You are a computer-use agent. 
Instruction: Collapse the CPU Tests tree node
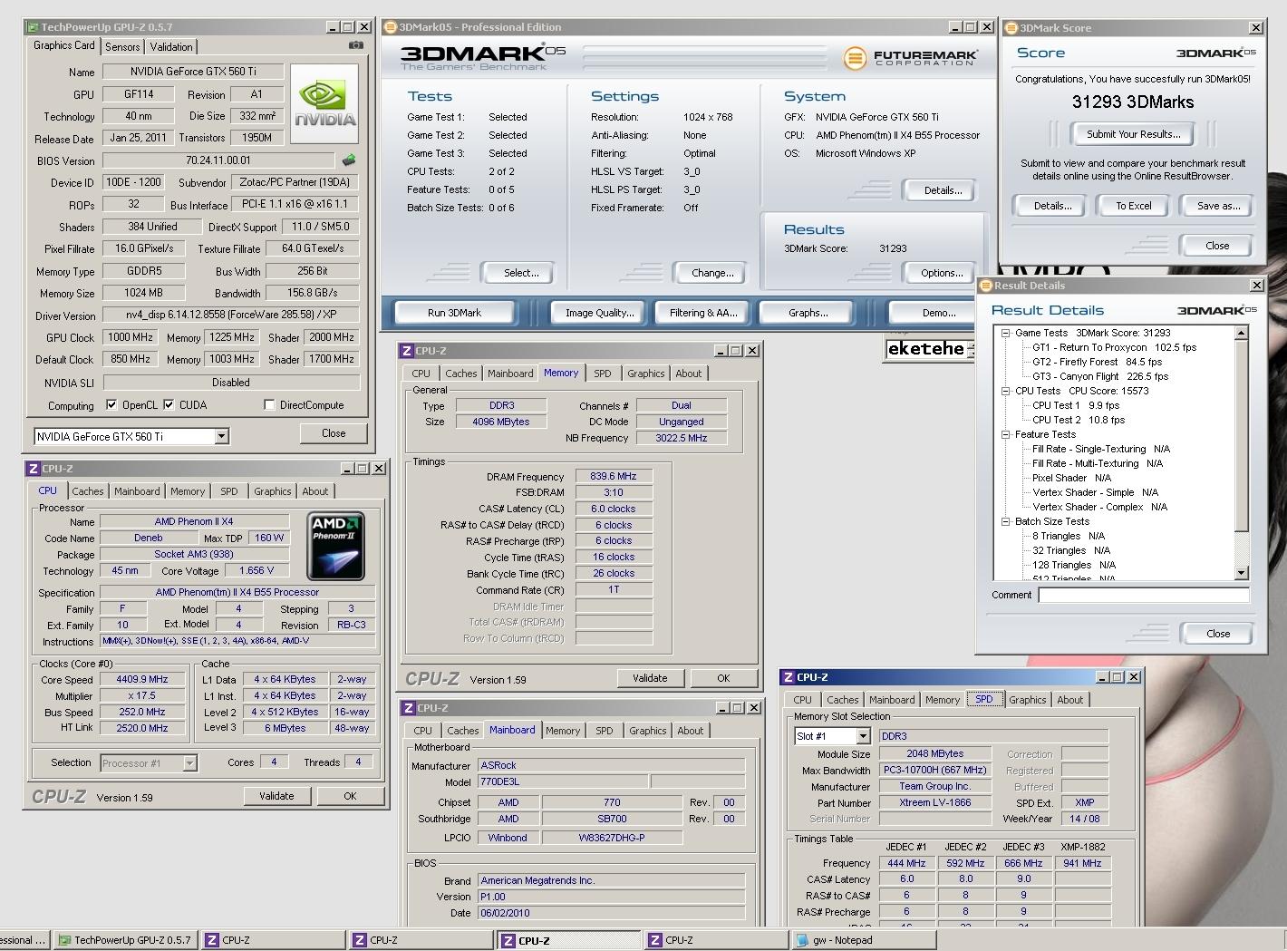point(1006,391)
